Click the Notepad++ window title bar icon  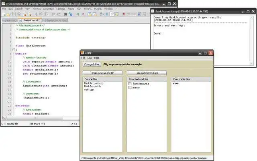(3, 3)
